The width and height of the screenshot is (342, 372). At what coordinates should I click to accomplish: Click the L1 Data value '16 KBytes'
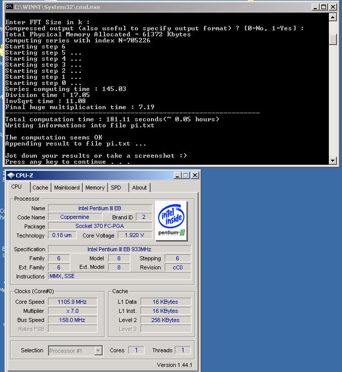point(166,302)
